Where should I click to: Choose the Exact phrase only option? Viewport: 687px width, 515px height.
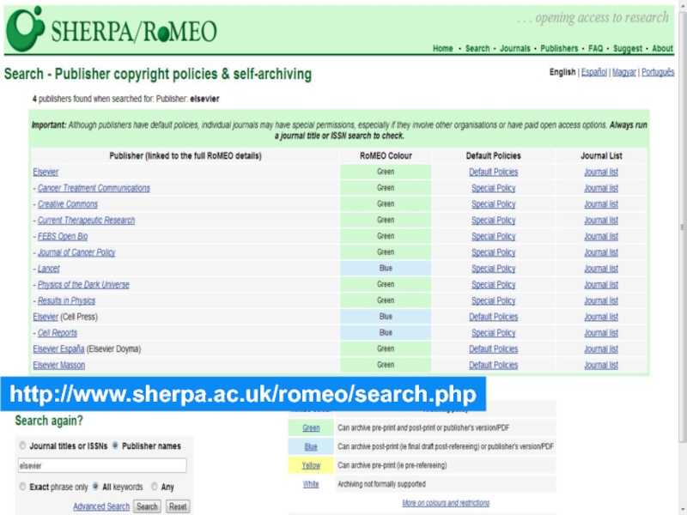point(22,487)
